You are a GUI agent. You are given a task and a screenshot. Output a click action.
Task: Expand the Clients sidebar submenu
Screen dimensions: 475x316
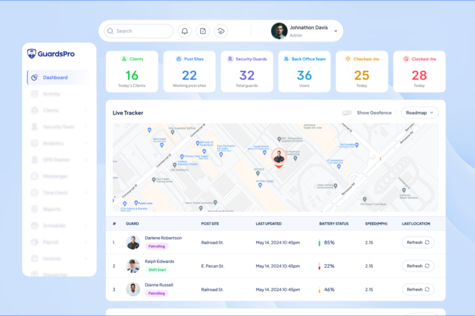click(x=86, y=111)
